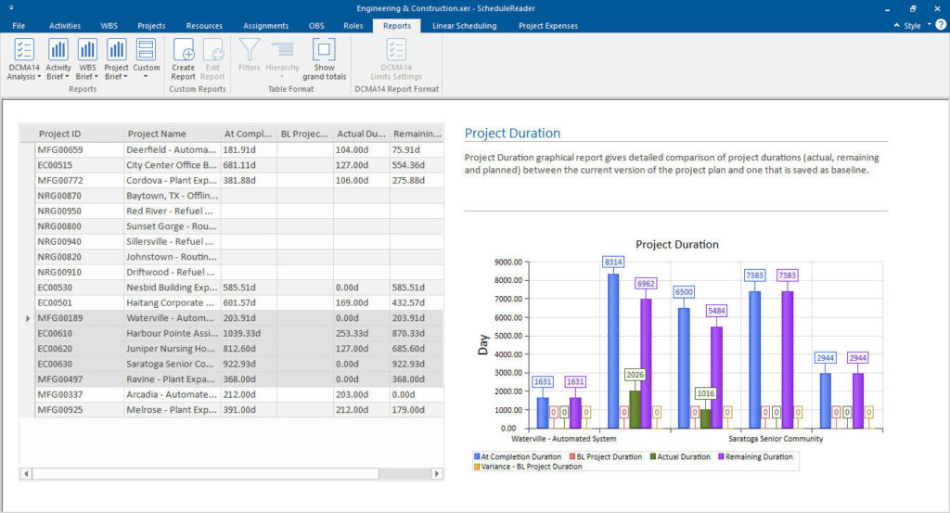The height and width of the screenshot is (513, 950).
Task: Switch to the WBS tab
Action: pyautogui.click(x=109, y=26)
